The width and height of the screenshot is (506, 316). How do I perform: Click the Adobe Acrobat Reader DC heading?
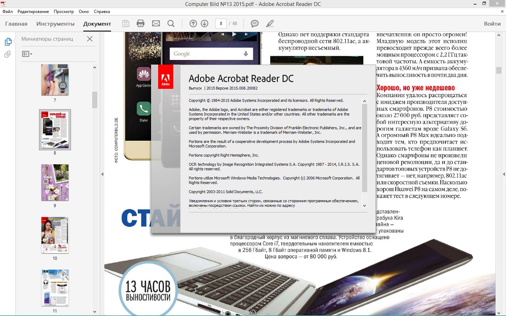[x=241, y=78]
